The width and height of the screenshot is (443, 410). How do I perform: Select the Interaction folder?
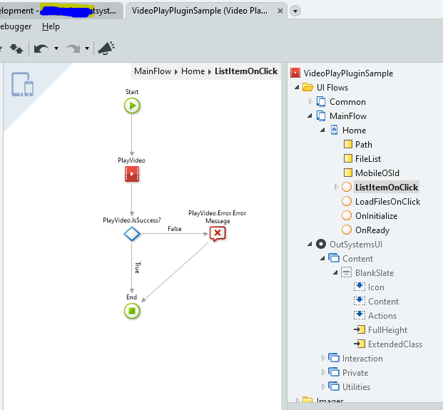click(362, 359)
